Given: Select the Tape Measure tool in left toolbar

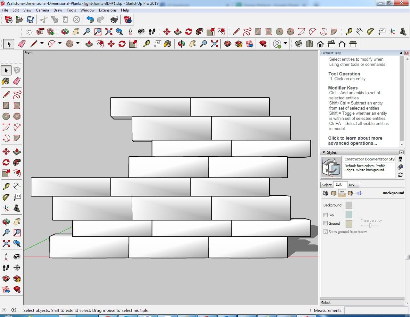Looking at the screenshot, I should pos(6,186).
